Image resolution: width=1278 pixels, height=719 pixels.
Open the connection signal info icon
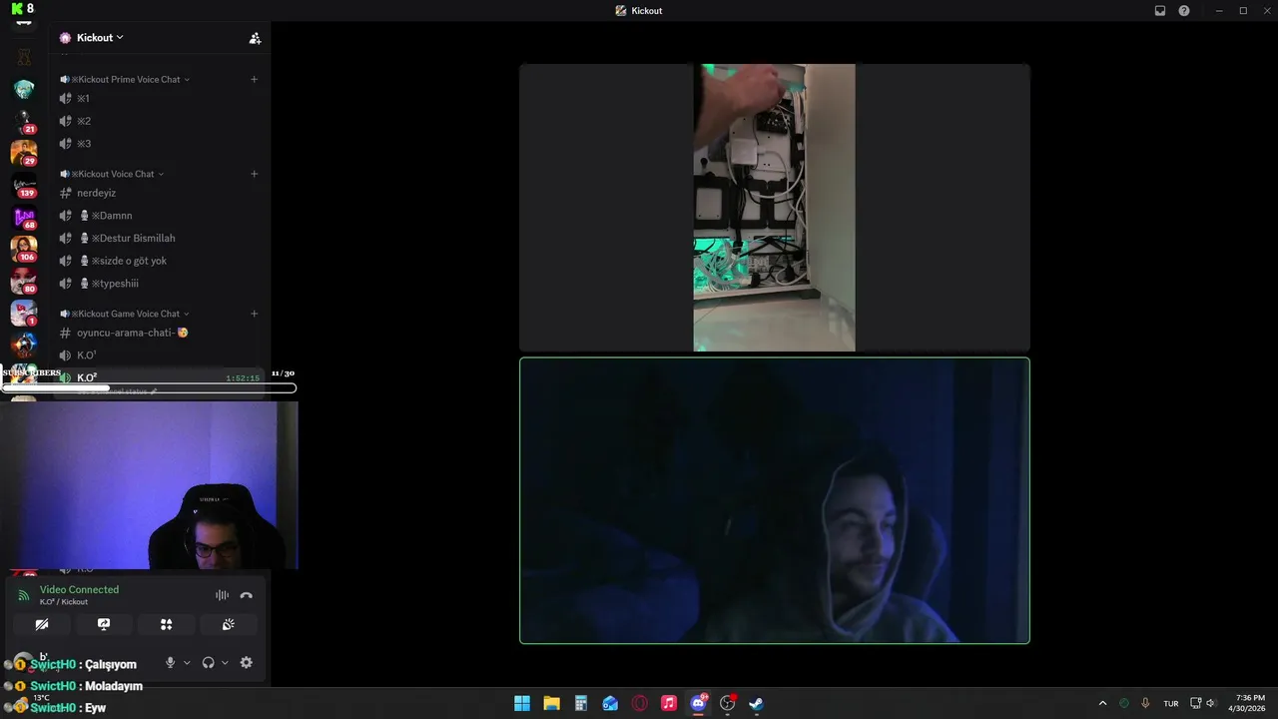(x=24, y=595)
